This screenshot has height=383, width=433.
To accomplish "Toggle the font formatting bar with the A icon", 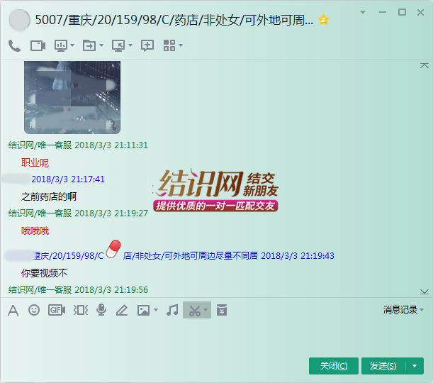I will (x=13, y=310).
